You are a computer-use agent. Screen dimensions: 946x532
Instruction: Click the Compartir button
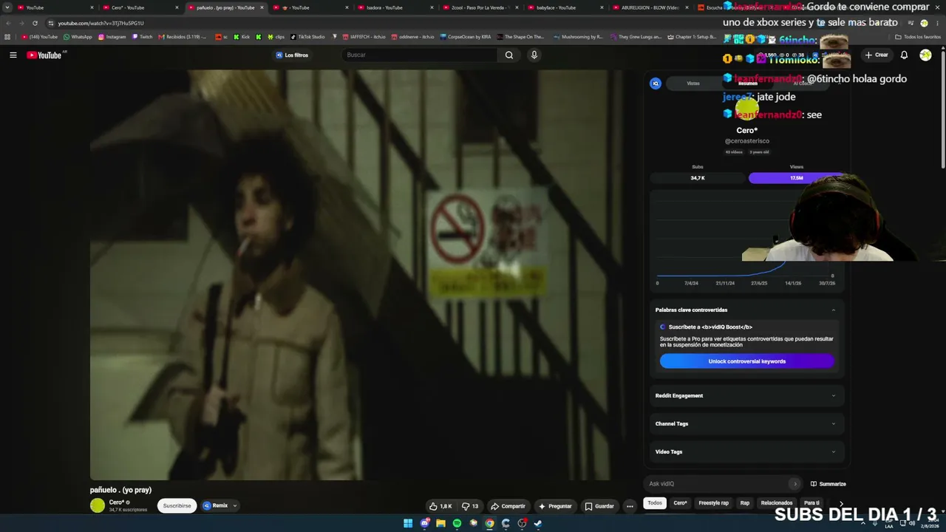coord(508,506)
